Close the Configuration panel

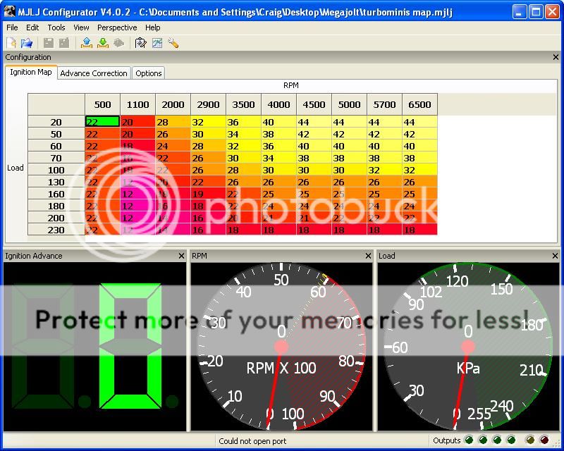pos(555,58)
